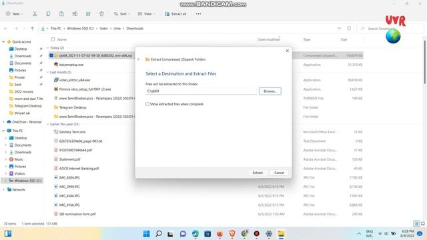Switch to thumbnails view icon in status bar
The width and height of the screenshot is (427, 240).
click(423, 224)
